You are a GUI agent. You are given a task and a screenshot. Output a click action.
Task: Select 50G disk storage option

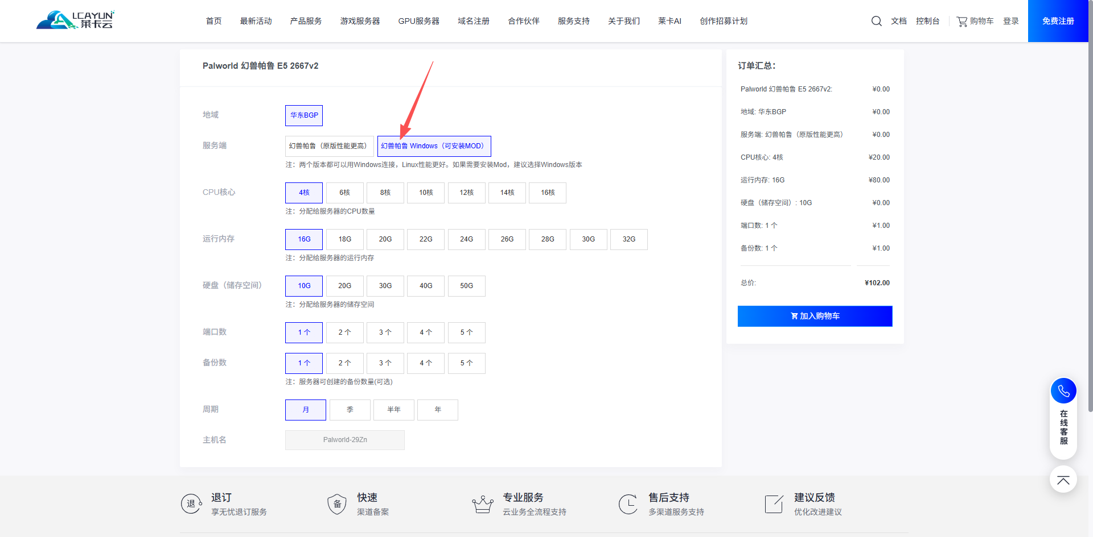click(467, 286)
